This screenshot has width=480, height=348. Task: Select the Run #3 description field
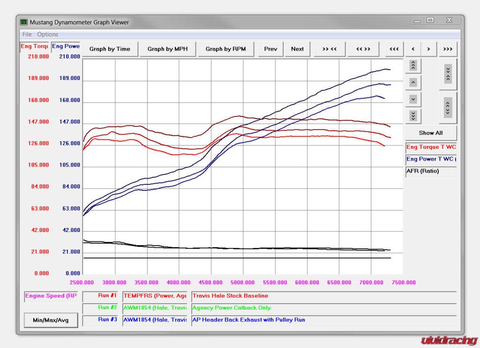(x=323, y=320)
